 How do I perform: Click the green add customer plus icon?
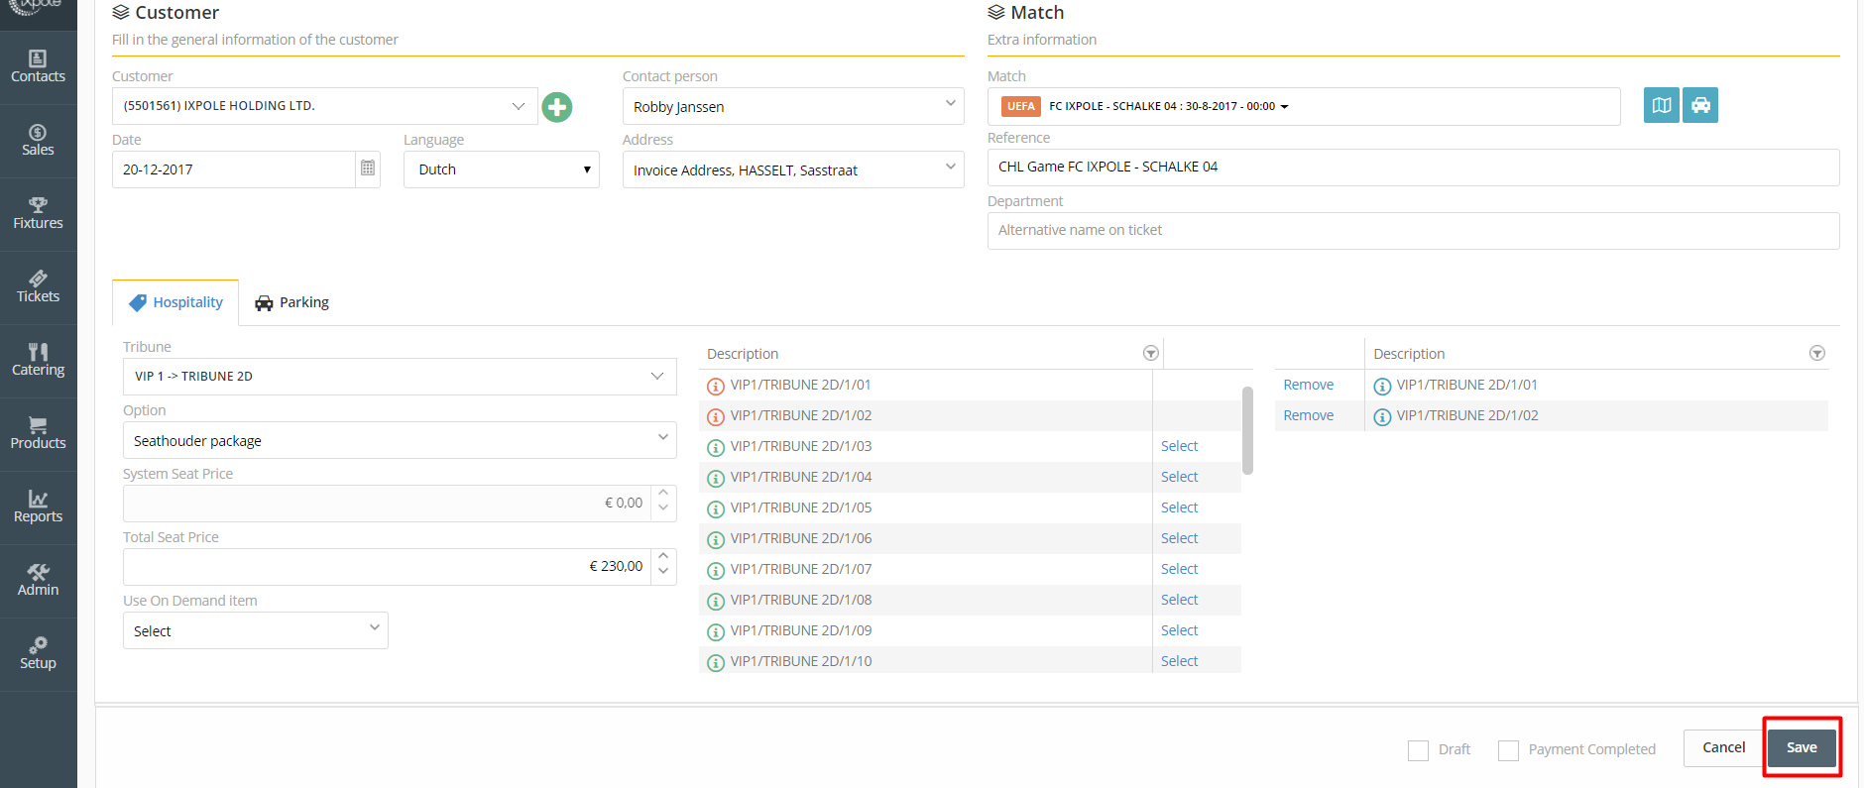(x=557, y=107)
